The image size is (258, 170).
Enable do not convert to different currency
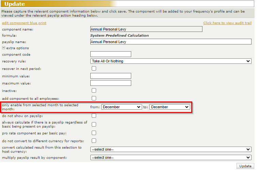(x=94, y=141)
